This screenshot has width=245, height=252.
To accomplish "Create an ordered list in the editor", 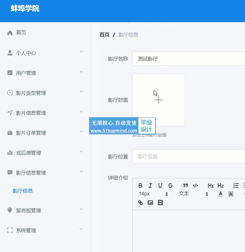I will coord(236,186).
